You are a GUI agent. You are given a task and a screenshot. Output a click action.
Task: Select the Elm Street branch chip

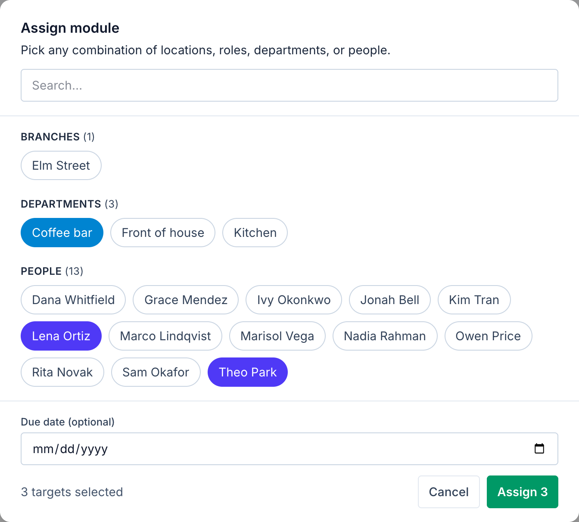pyautogui.click(x=61, y=165)
